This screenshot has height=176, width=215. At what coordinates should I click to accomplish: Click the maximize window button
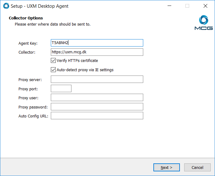pos(187,6)
